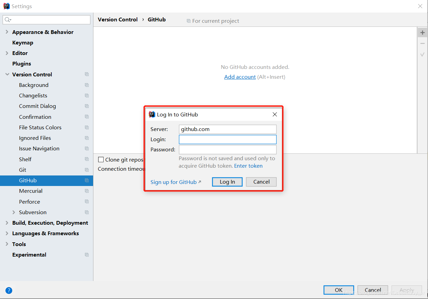Expand Build, Execution, Deployment section

click(7, 223)
